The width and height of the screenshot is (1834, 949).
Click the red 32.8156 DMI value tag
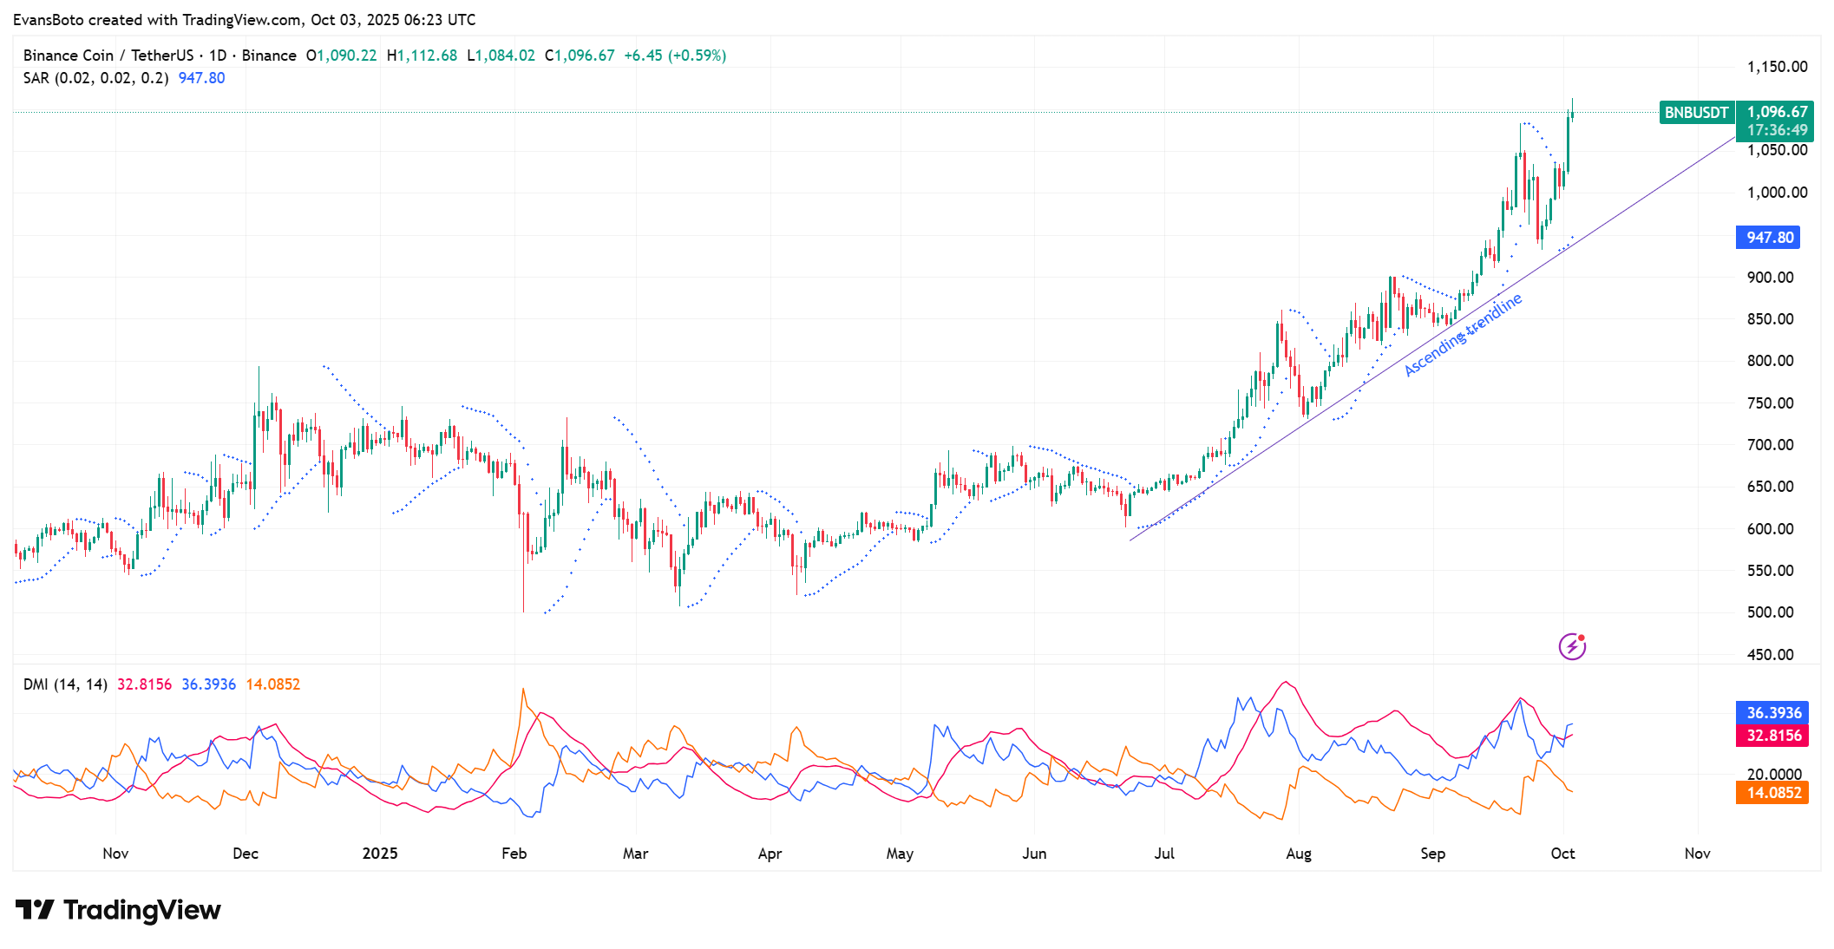(1772, 736)
